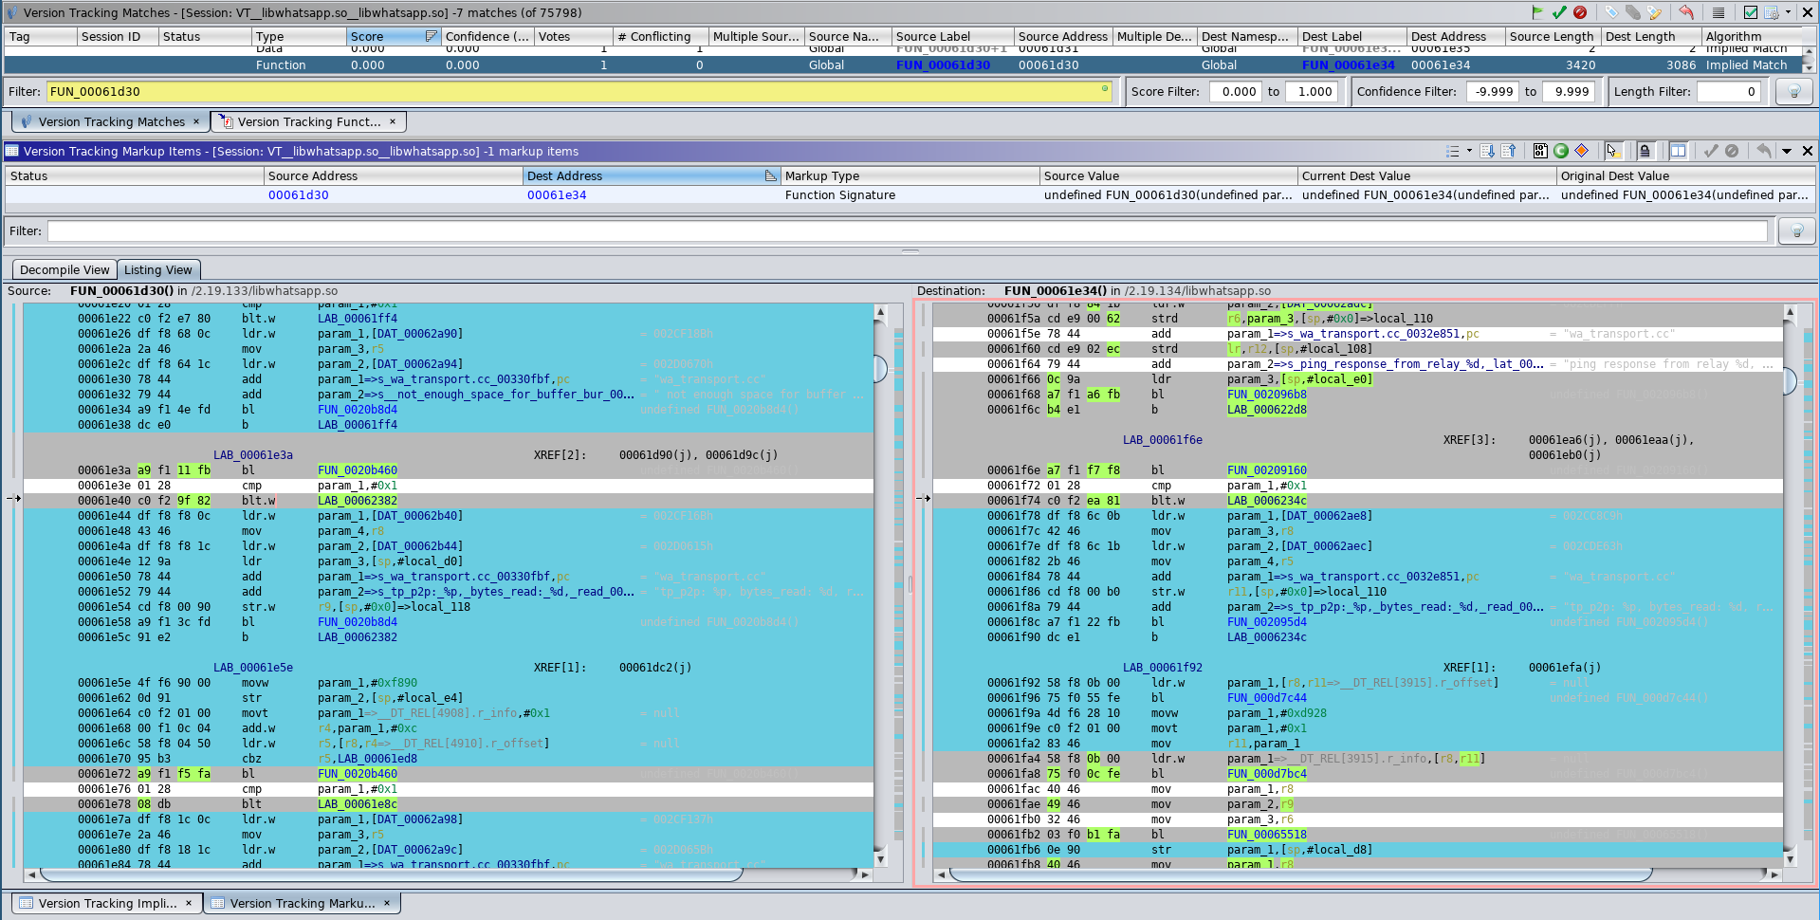1820x920 pixels.
Task: Click the green flag icon in Matches toolbar
Action: [1537, 12]
